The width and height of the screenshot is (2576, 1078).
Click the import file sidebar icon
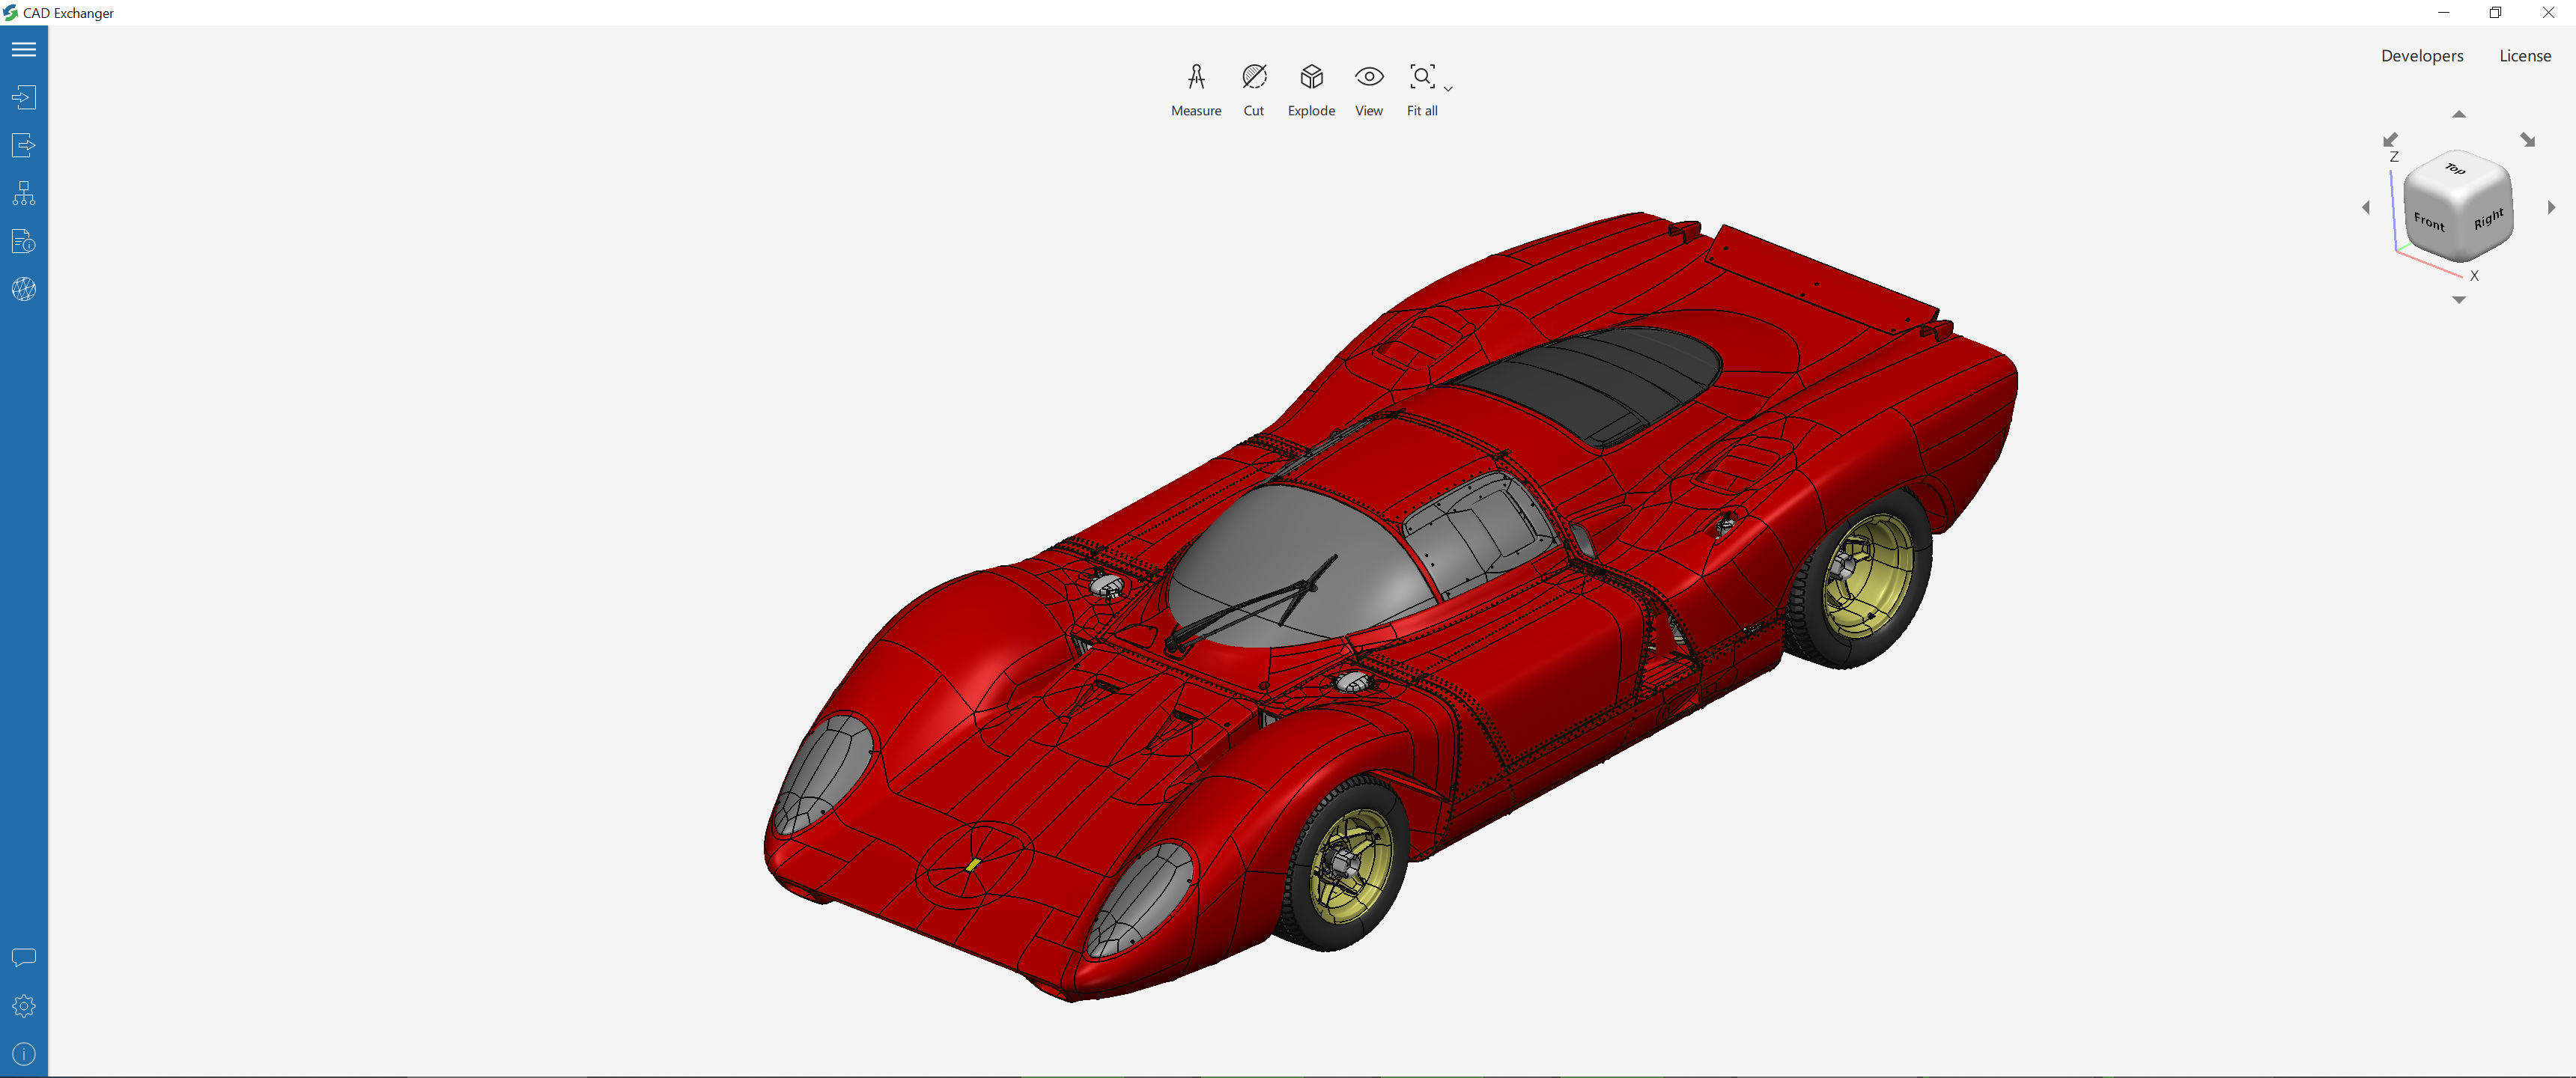24,97
